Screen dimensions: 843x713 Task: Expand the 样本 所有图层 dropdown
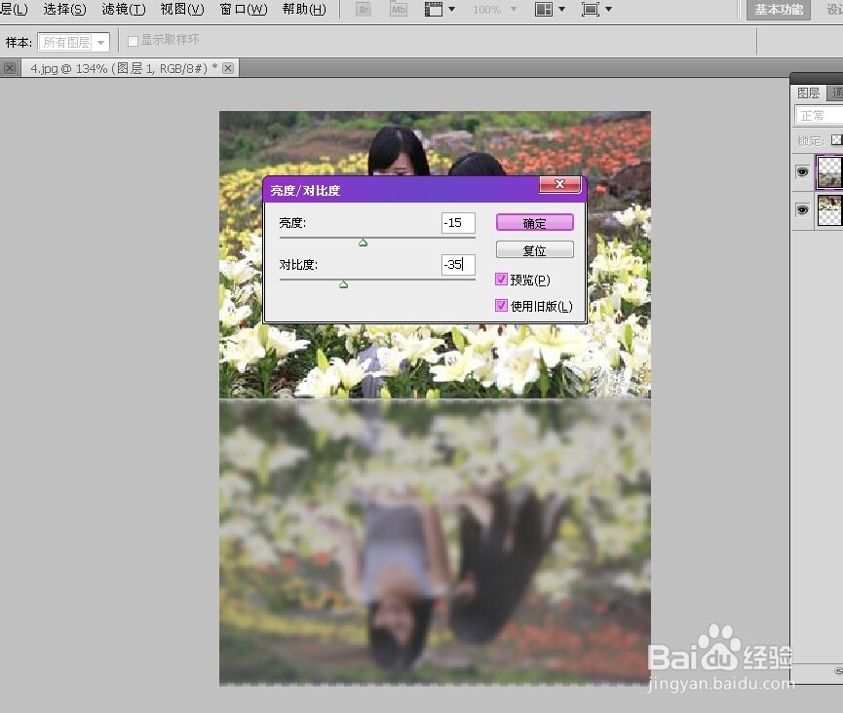pyautogui.click(x=74, y=43)
